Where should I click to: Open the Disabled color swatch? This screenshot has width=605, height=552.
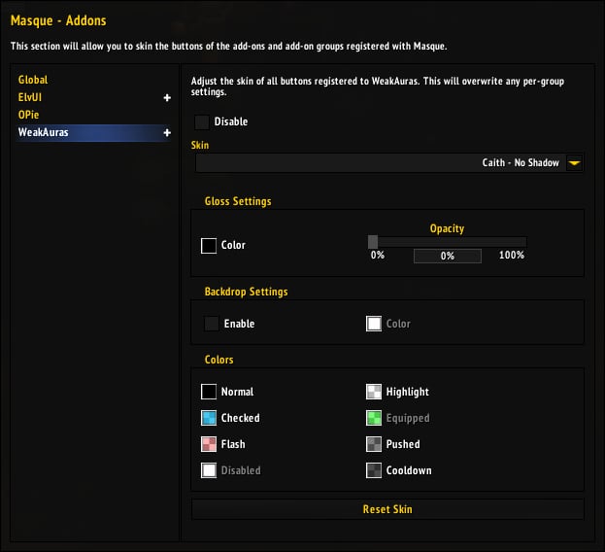coord(209,470)
